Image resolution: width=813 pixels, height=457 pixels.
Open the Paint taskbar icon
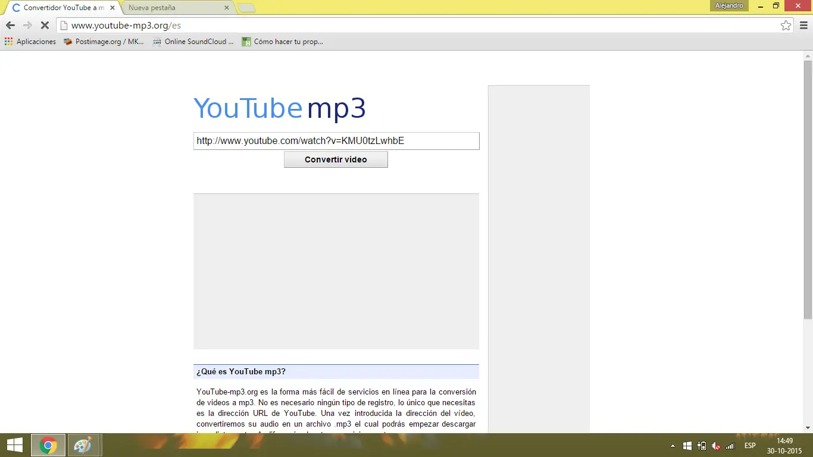(x=83, y=445)
